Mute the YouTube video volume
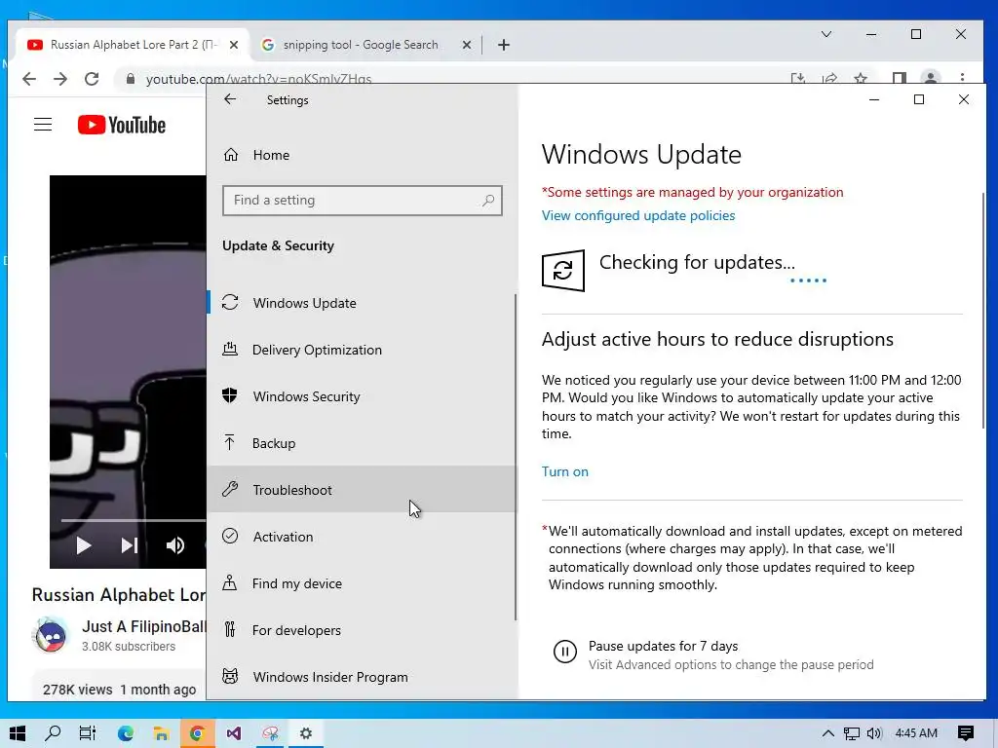Image resolution: width=998 pixels, height=748 pixels. [175, 545]
